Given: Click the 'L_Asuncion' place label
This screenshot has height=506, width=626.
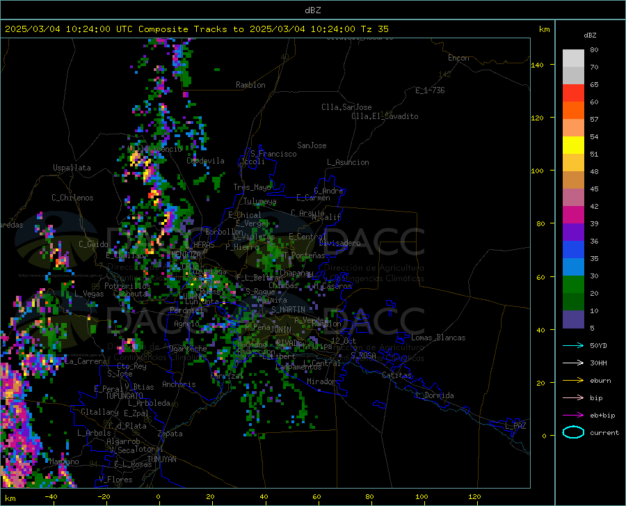Looking at the screenshot, I should coord(348,162).
